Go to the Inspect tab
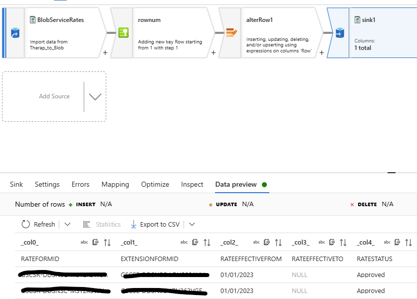 pyautogui.click(x=192, y=184)
